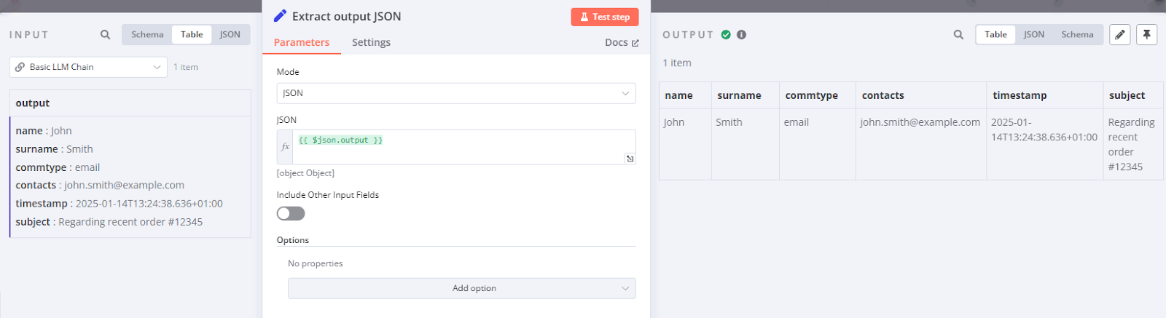Image resolution: width=1166 pixels, height=318 pixels.
Task: Click the commtype column header in output table
Action: tap(817, 95)
